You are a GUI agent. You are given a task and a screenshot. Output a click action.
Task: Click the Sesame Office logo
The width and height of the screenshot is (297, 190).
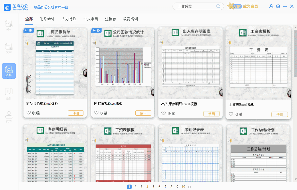16,7
